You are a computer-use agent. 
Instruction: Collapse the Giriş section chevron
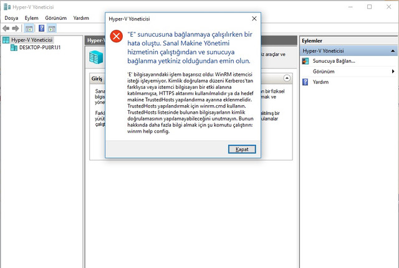tap(287, 78)
